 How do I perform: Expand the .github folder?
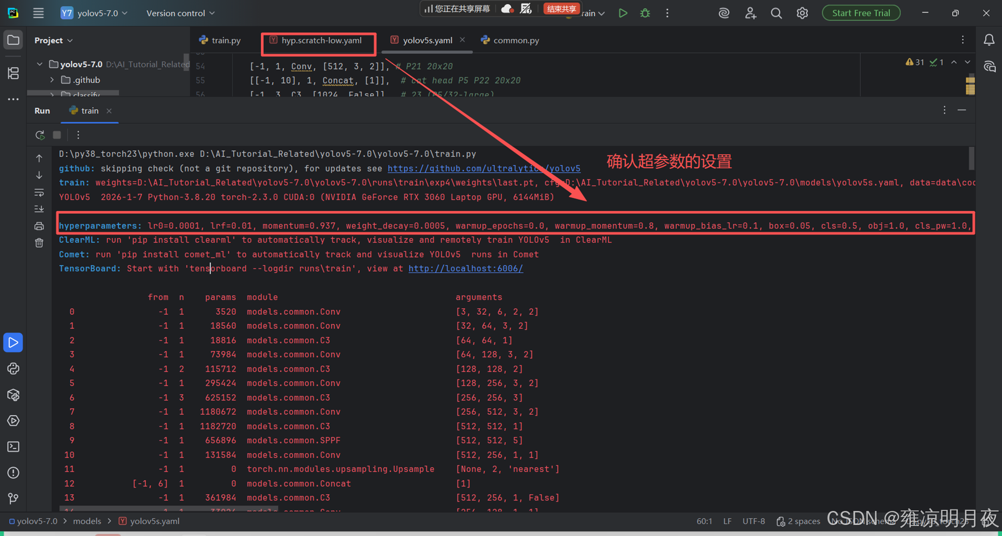52,80
